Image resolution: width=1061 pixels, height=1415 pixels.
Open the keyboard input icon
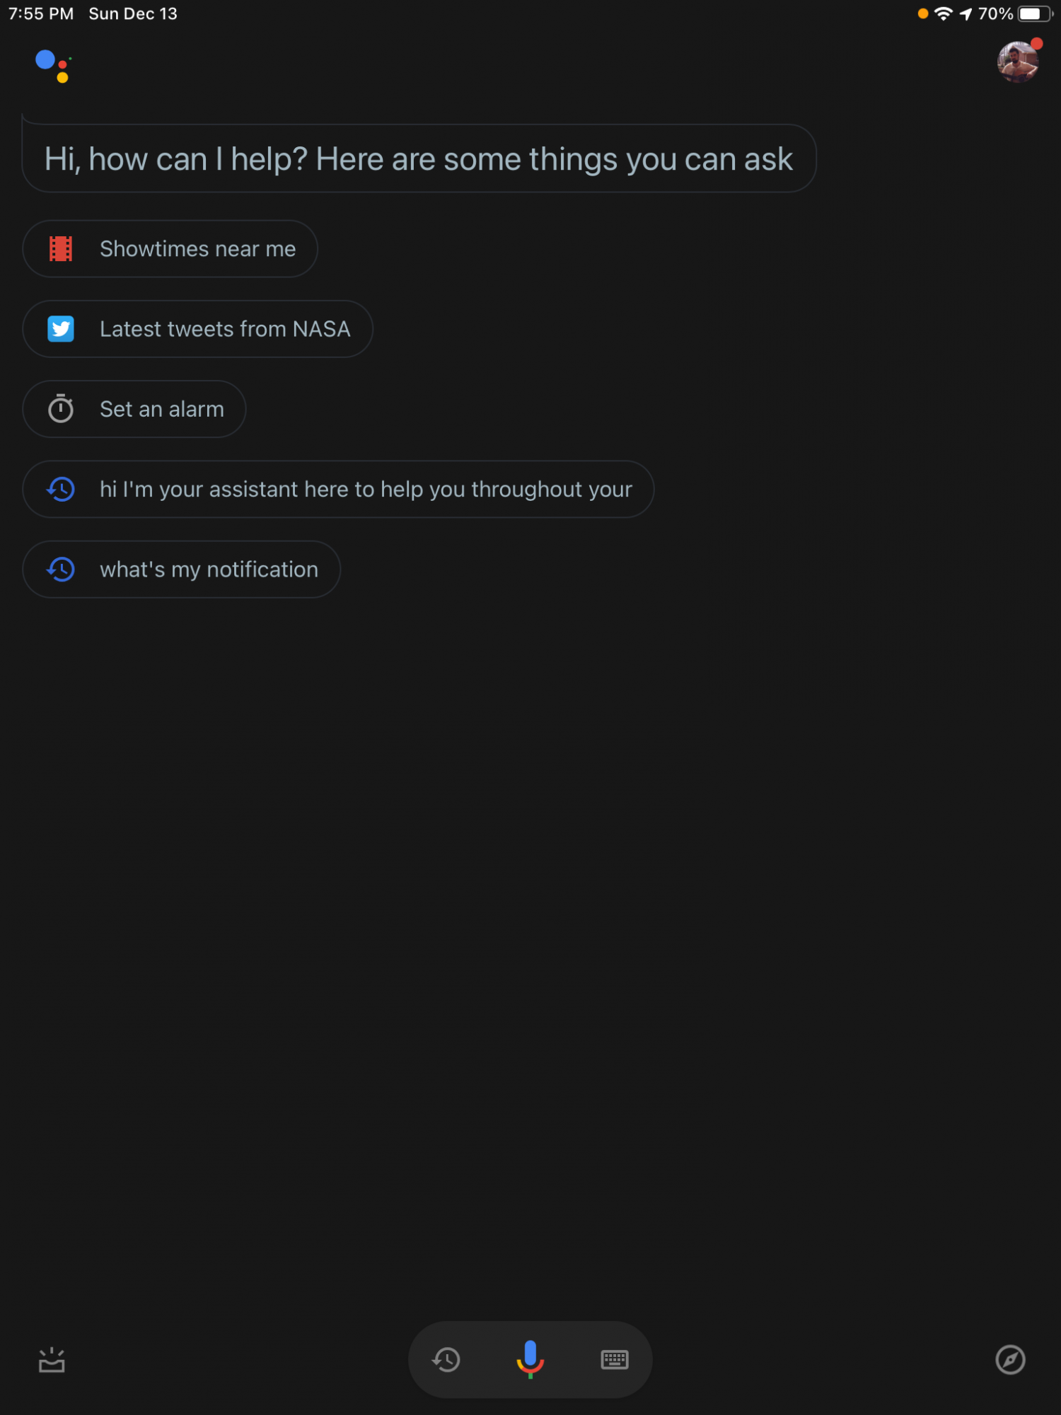coord(614,1359)
